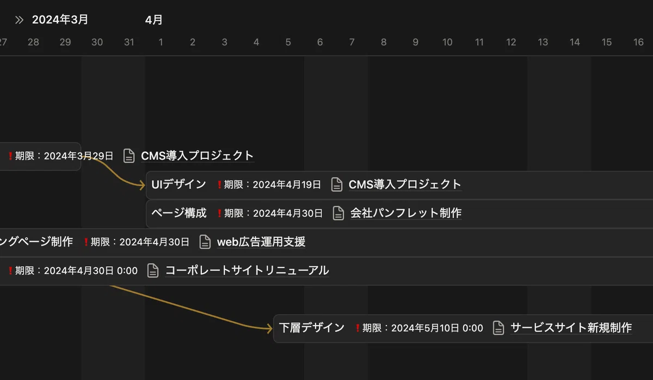Viewport: 653px width, 380px height.
Task: Click page icon before CMS導入プロジェクト on 3月29日 row
Action: (129, 156)
